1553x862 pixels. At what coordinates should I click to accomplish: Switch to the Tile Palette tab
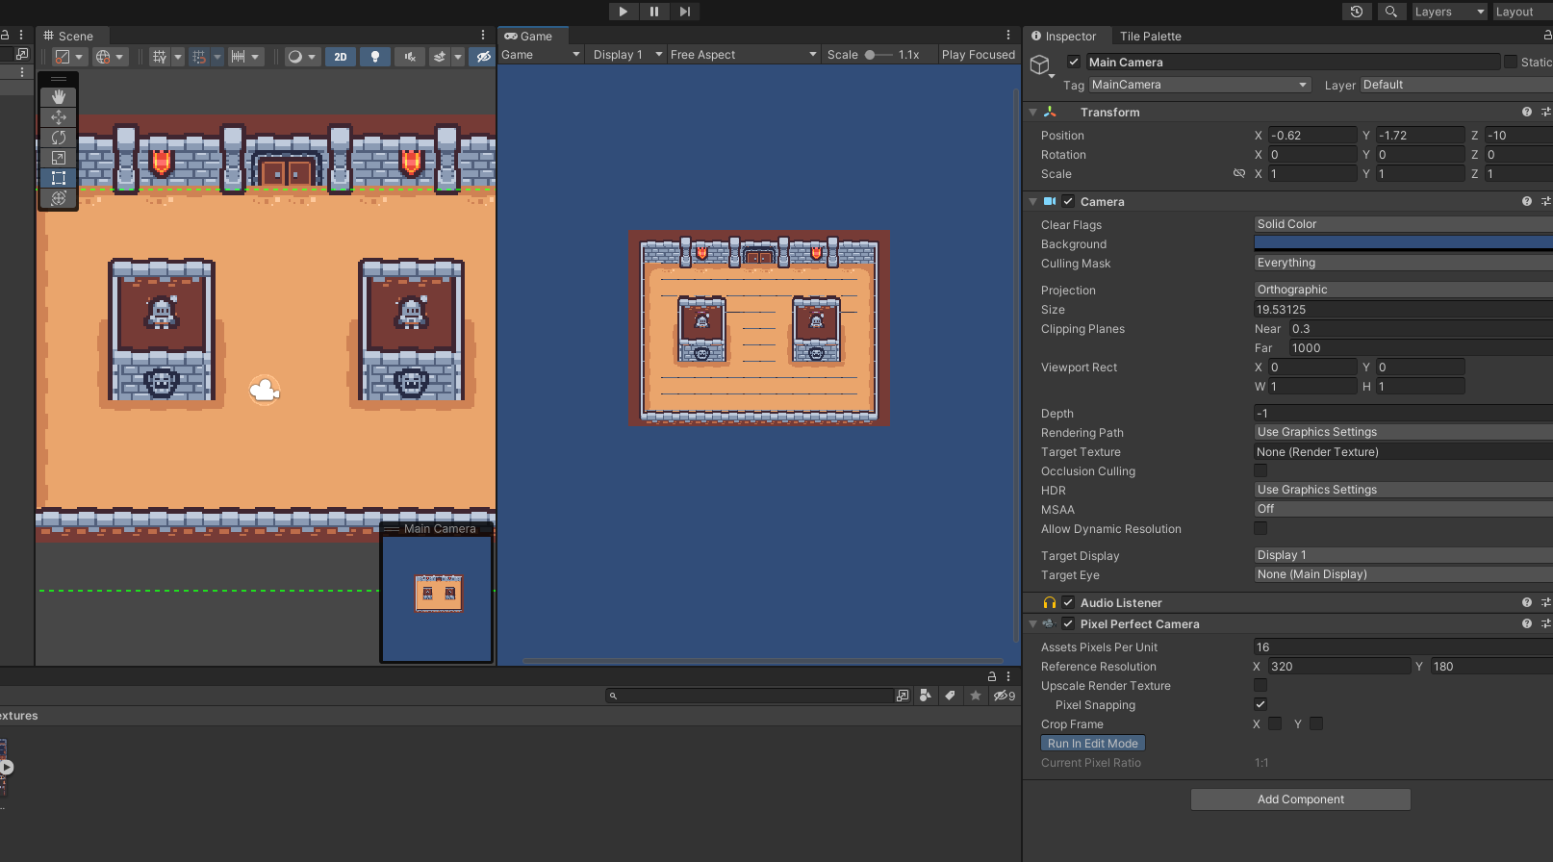point(1150,37)
